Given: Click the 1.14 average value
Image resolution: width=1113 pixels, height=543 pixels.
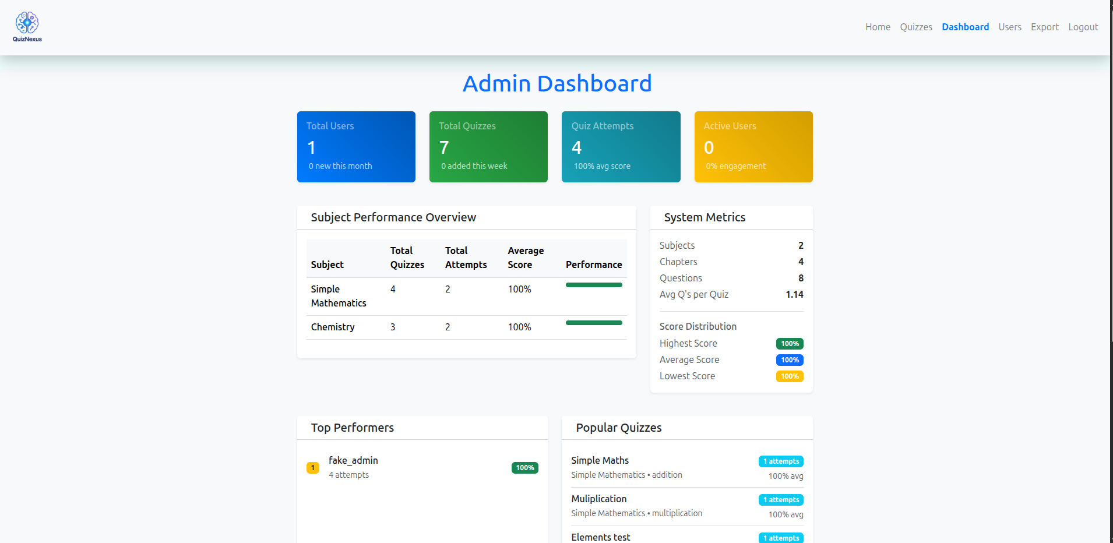Looking at the screenshot, I should point(794,294).
